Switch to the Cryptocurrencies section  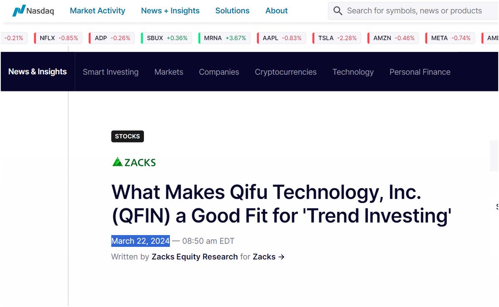286,72
